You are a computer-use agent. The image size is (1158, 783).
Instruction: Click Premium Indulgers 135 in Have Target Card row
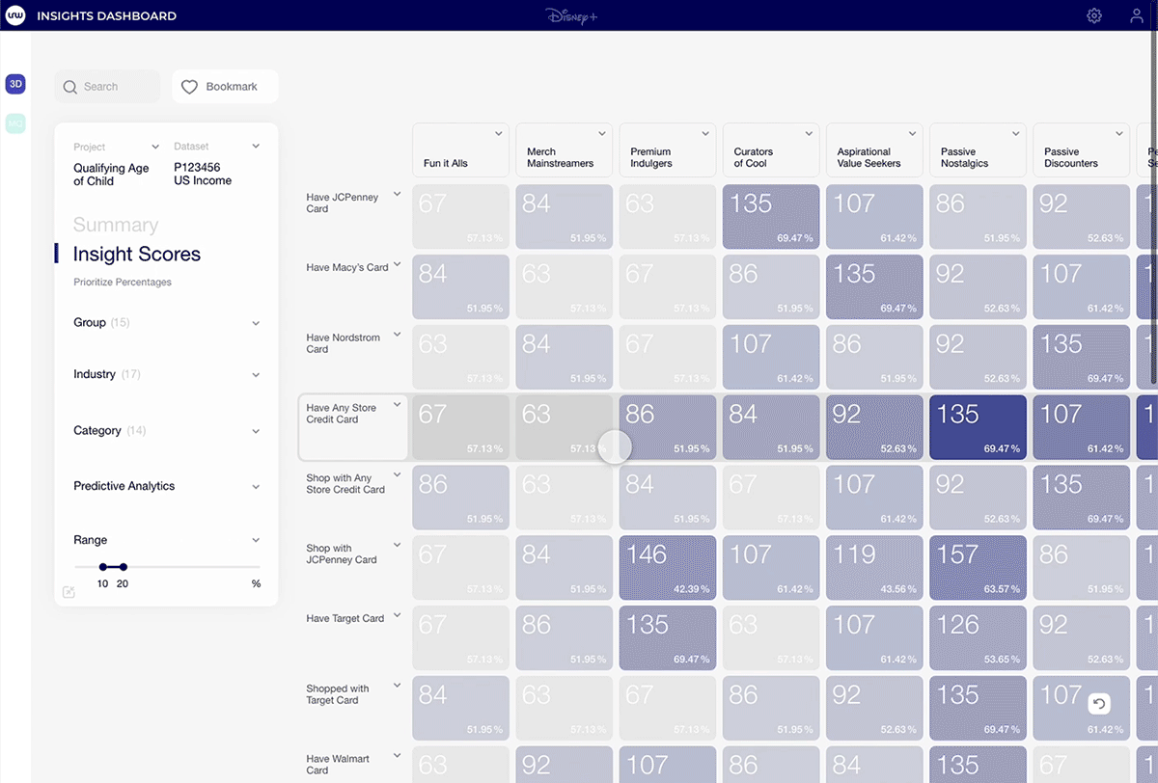point(668,638)
